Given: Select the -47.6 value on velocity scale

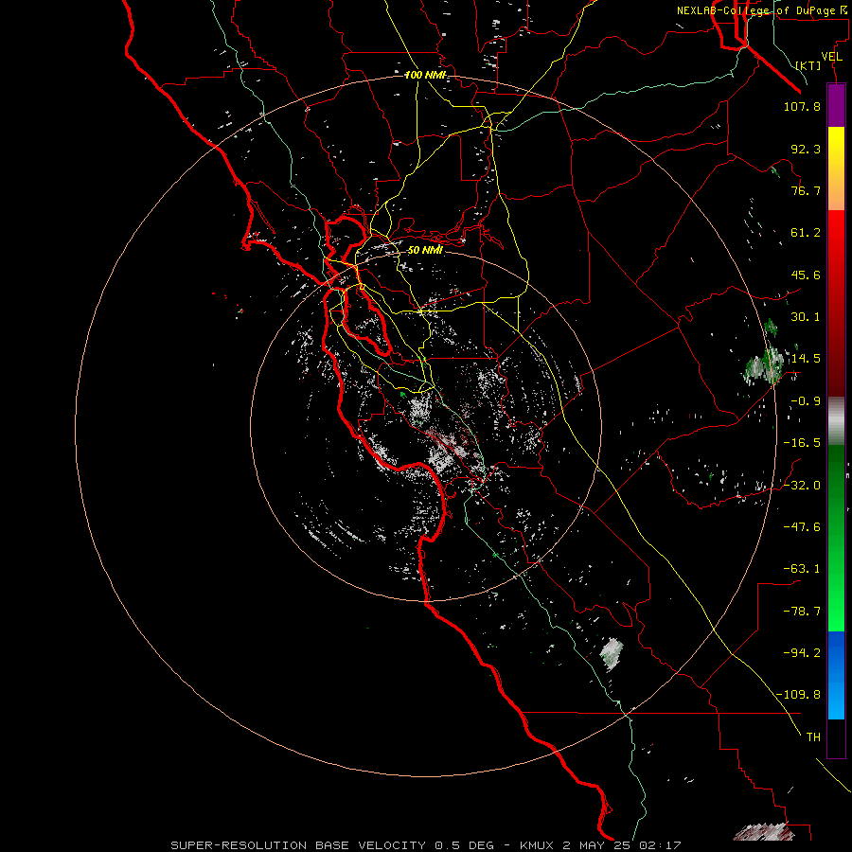Looking at the screenshot, I should [802, 527].
